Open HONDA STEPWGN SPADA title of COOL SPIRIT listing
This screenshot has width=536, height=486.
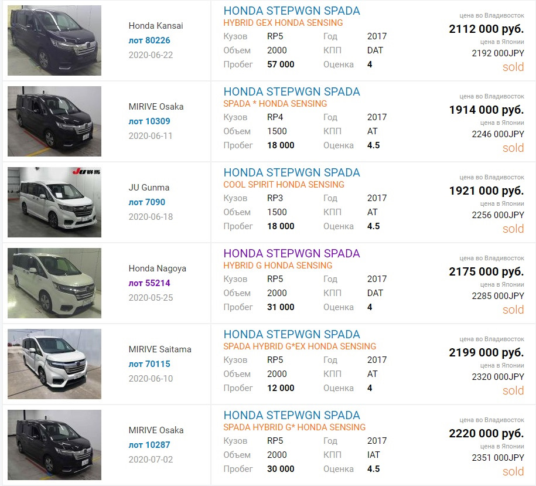(292, 172)
